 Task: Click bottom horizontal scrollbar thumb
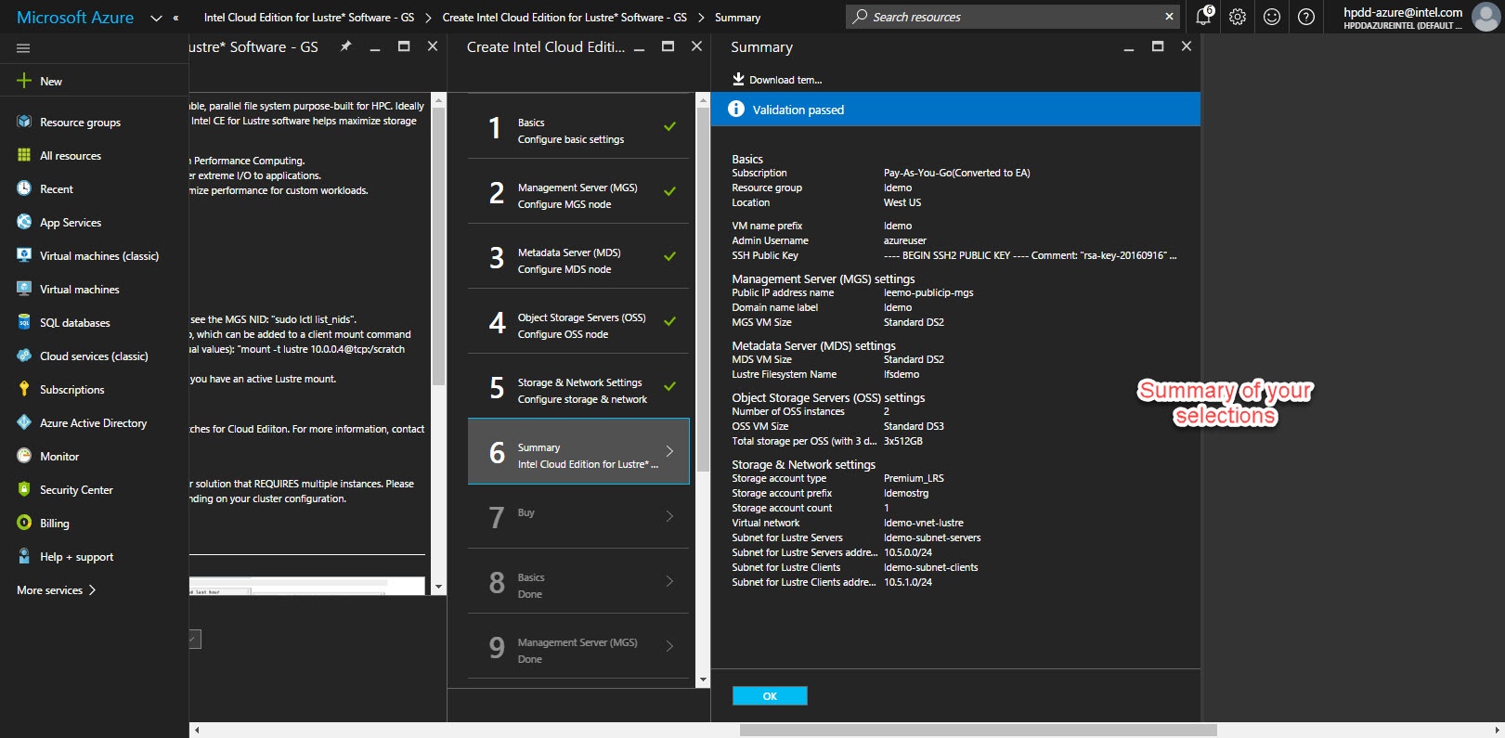click(978, 731)
